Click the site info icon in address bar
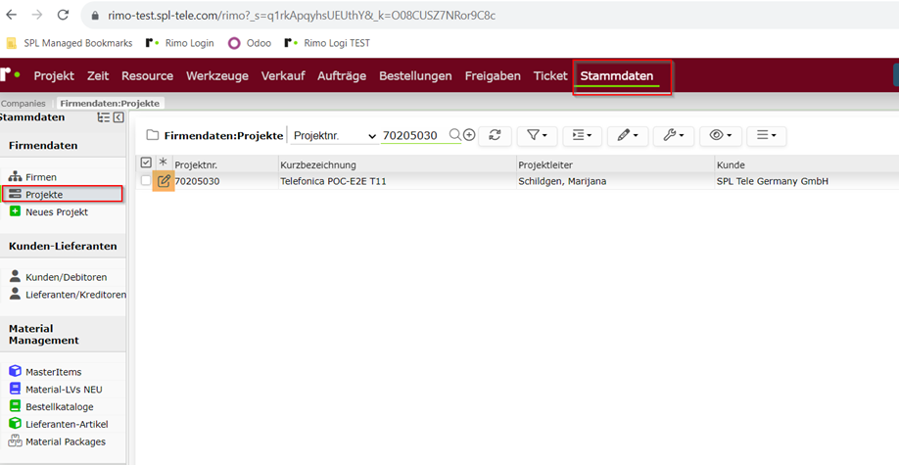Image resolution: width=899 pixels, height=465 pixels. tap(95, 16)
